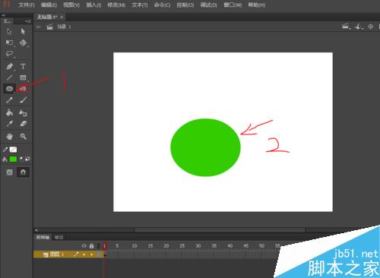Image resolution: width=380 pixels, height=278 pixels.
Task: Open the 调试(D) menu
Action: [208, 5]
